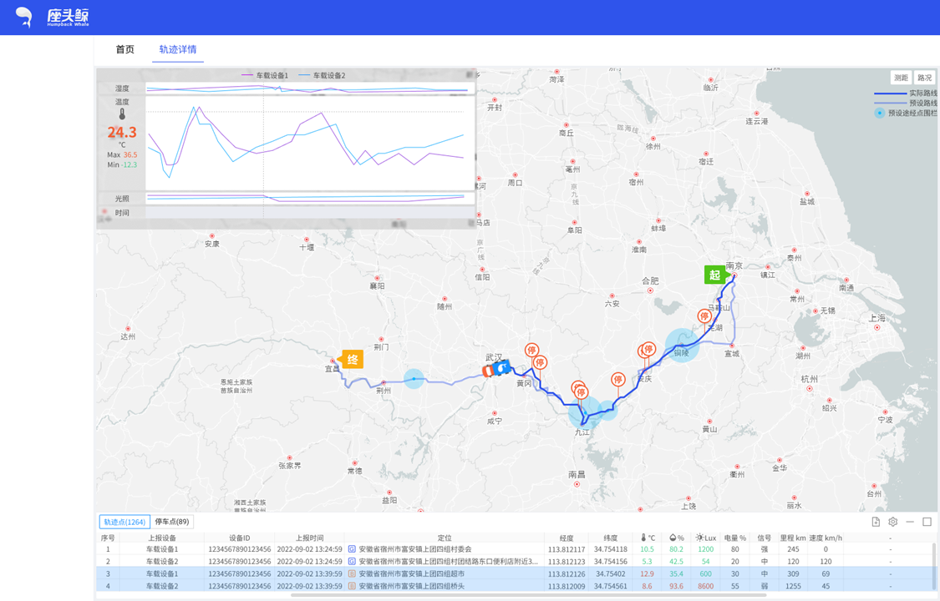Toggle 车载设备2 legend in chart
Screen dimensions: 940x601
click(x=322, y=75)
